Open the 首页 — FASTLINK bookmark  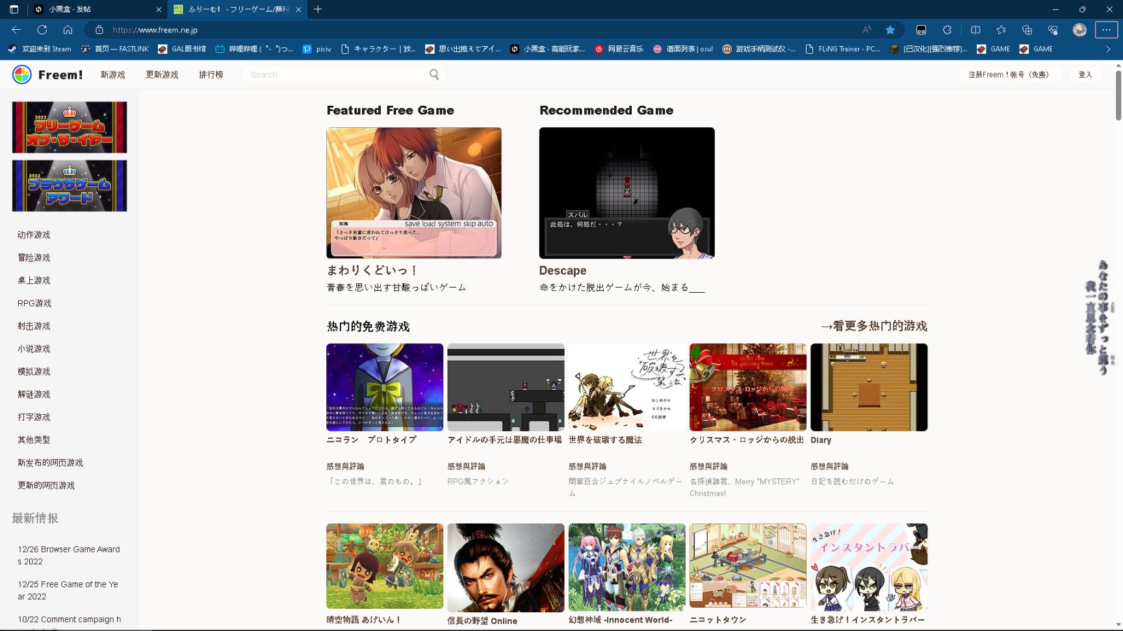click(x=115, y=49)
